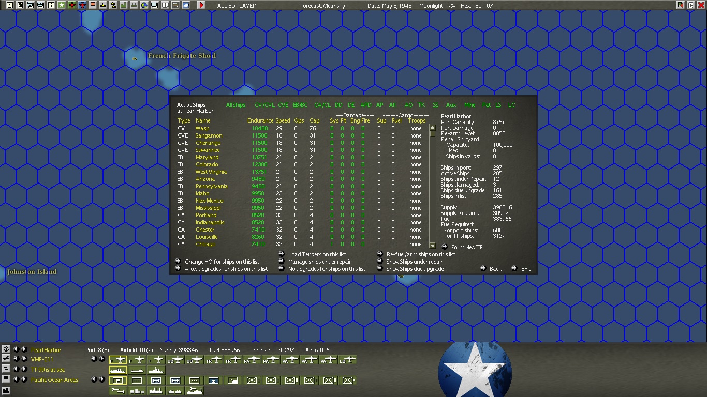Go to next task force after TF 99
This screenshot has height=397, width=707.
tap(24, 370)
